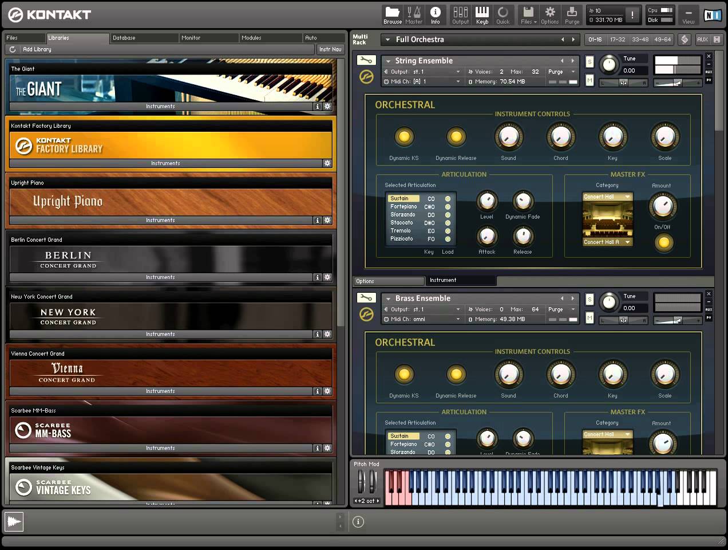Image resolution: width=728 pixels, height=550 pixels.
Task: Toggle String Ensemble Dynamic KS button
Action: 404,136
